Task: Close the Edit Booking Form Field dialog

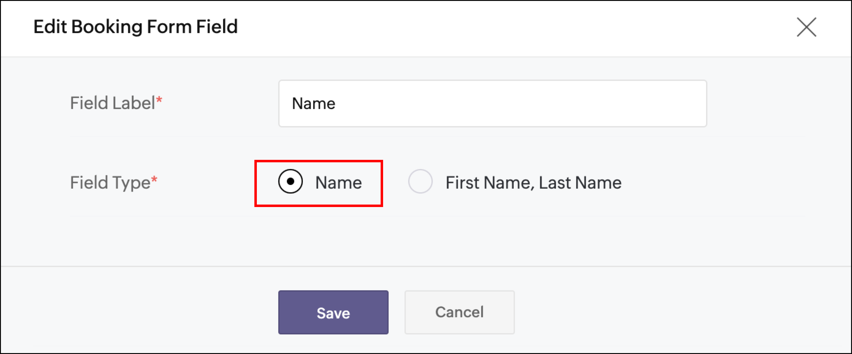Action: [x=806, y=27]
